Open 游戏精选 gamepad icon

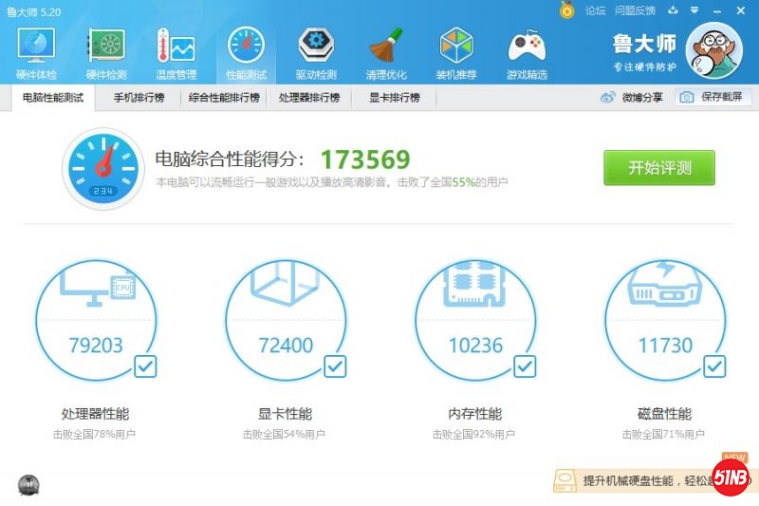click(x=527, y=52)
